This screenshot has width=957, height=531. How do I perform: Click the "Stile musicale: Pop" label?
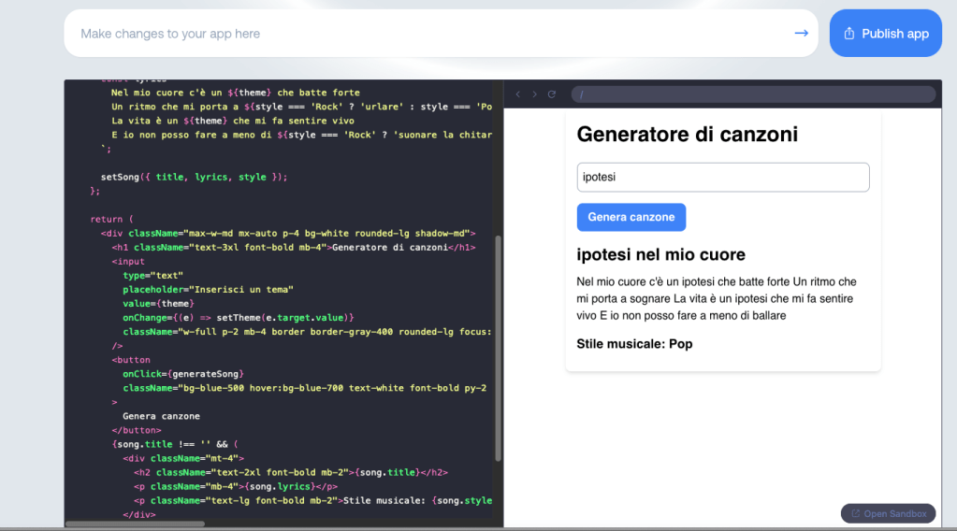634,344
